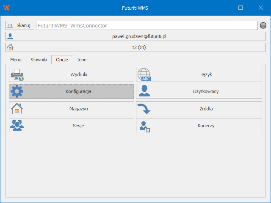This screenshot has width=271, height=203.
Task: Click the blue arrow icon for Źródła
Action: 144,109
